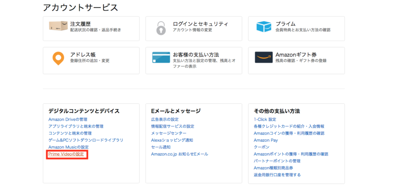The width and height of the screenshot is (417, 189).
Task: Open the お客様の支払い方法 card title
Action: coord(196,55)
